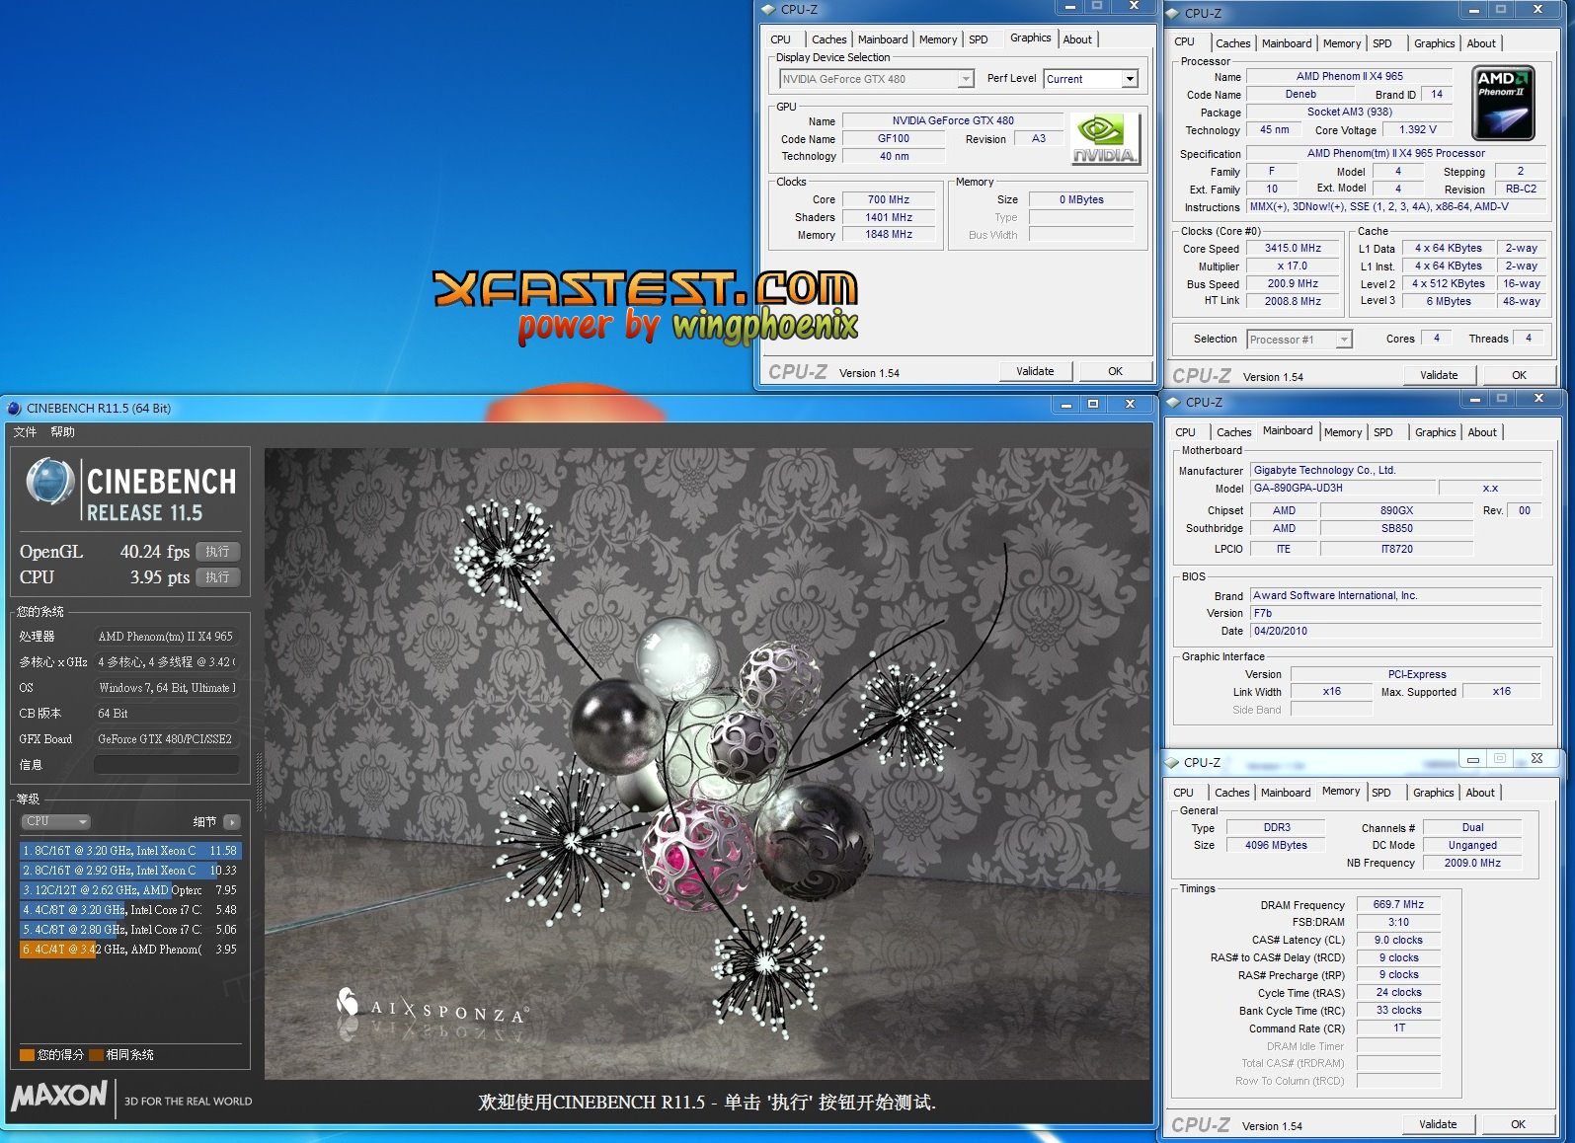Click the NVIDIA logo in the Graphics tab

(1105, 139)
